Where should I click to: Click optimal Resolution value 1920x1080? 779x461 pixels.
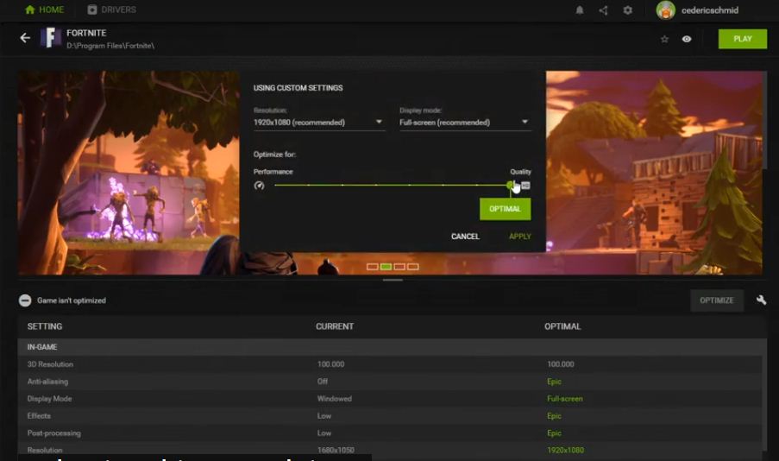tap(565, 450)
